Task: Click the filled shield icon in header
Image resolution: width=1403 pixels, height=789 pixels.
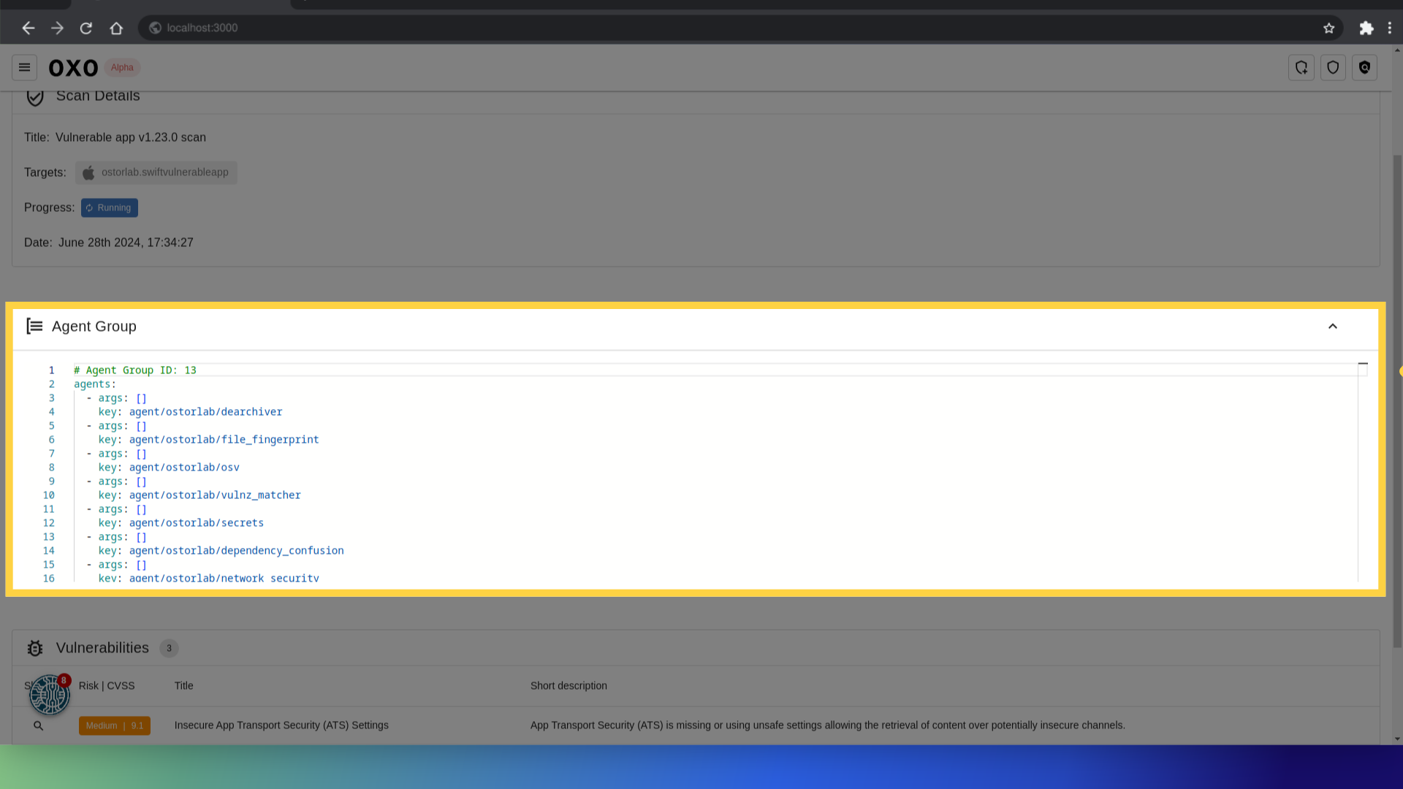Action: click(x=1364, y=67)
